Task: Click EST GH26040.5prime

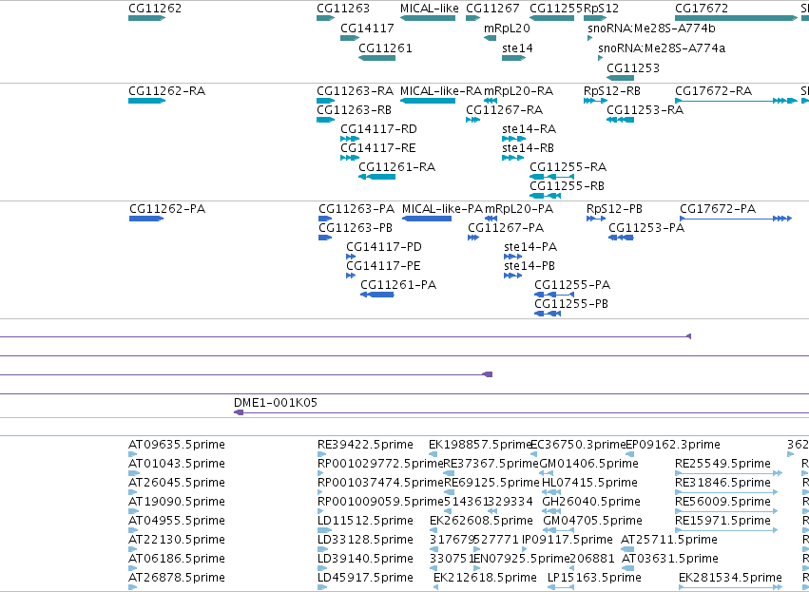Action: [x=552, y=511]
